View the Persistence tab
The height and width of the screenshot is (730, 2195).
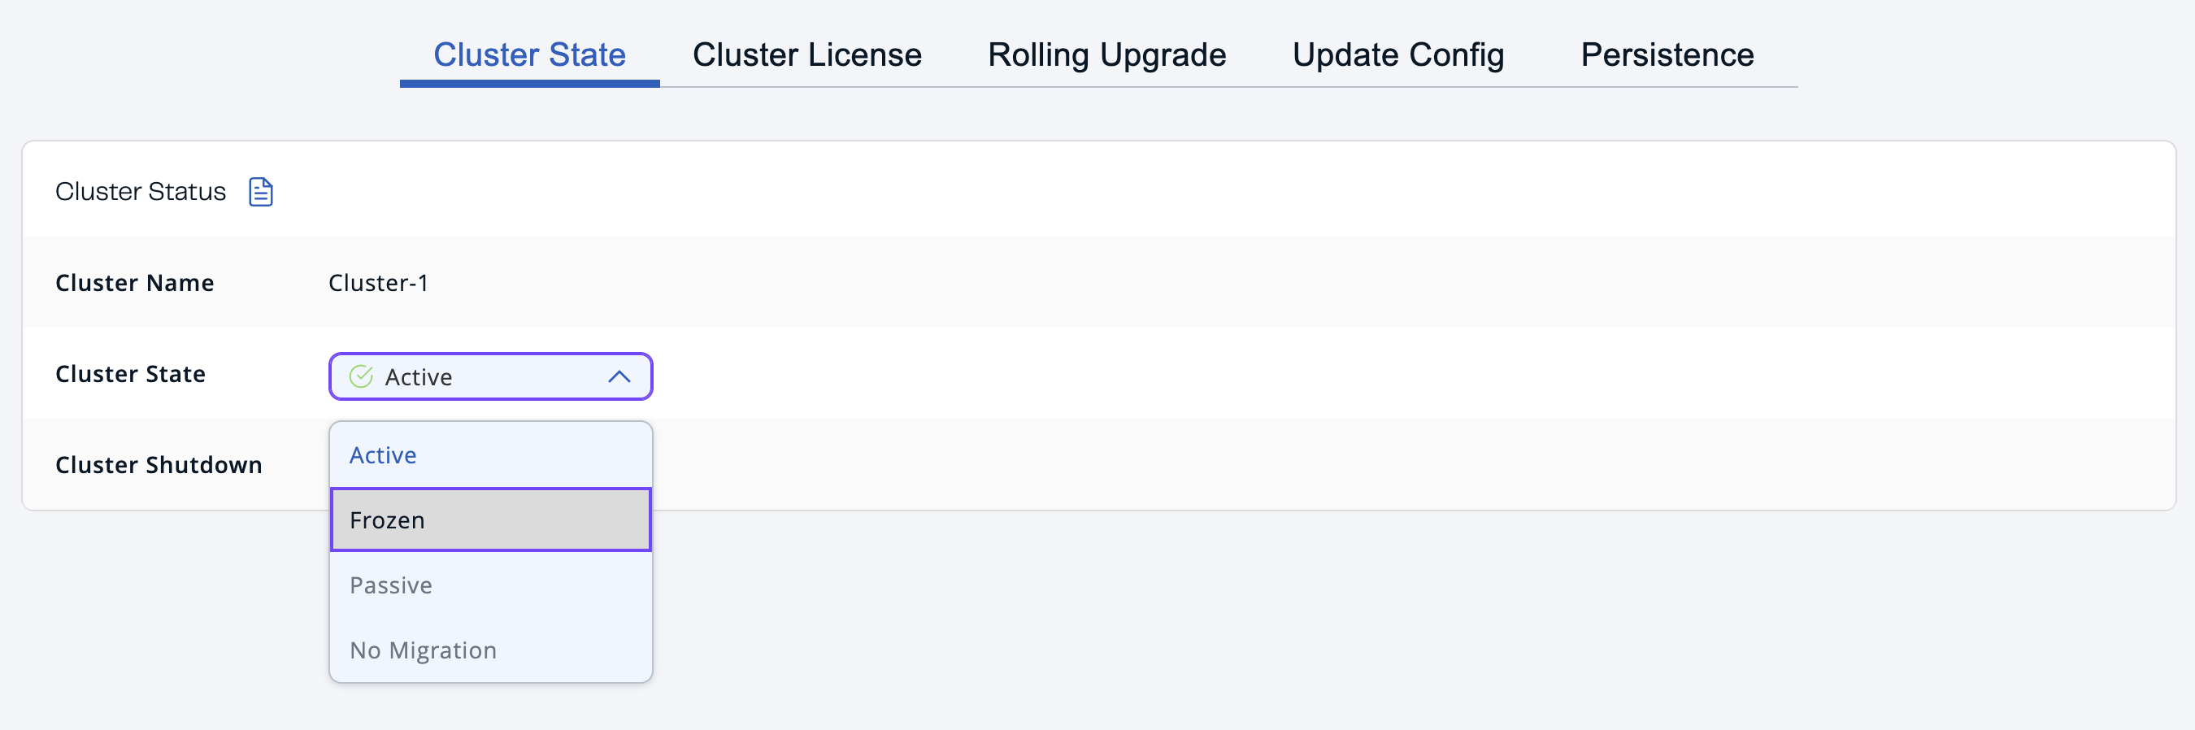[x=1667, y=54]
